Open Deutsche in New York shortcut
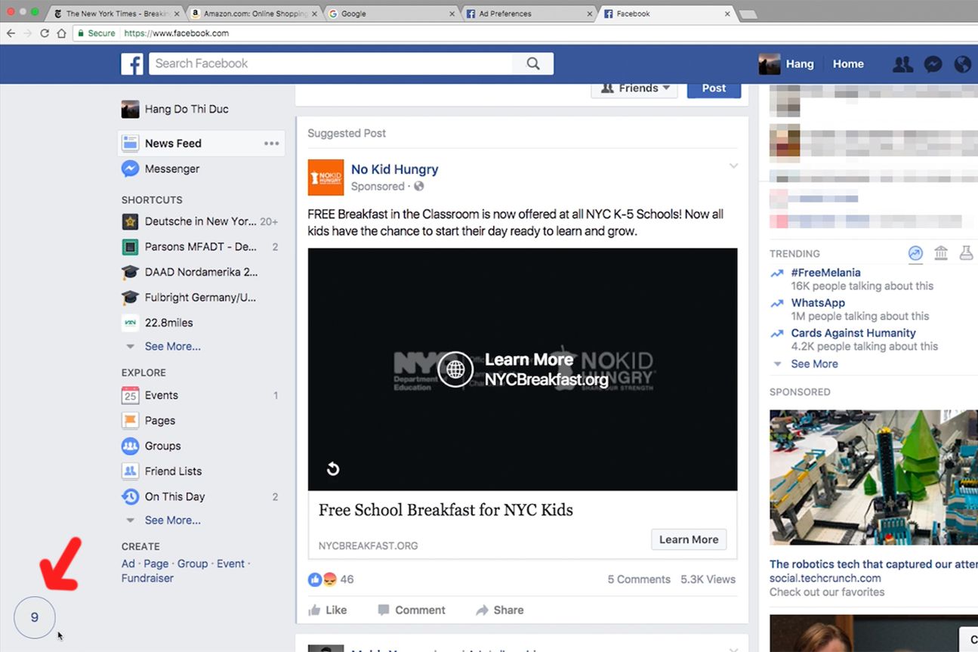 click(200, 221)
